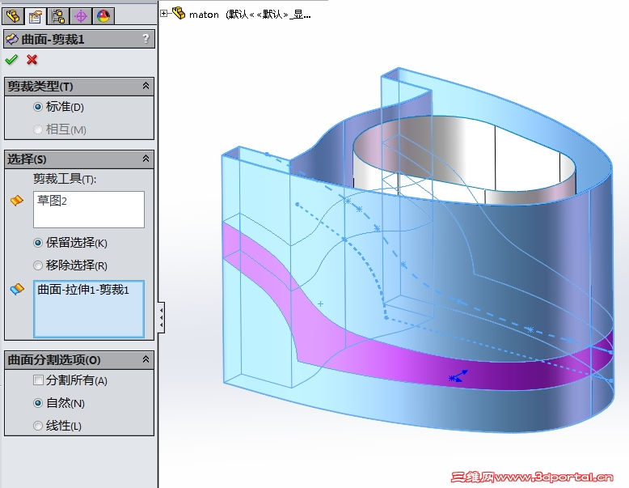629x488 pixels.
Task: Click the surface-trim feature icon in header
Action: 12,39
